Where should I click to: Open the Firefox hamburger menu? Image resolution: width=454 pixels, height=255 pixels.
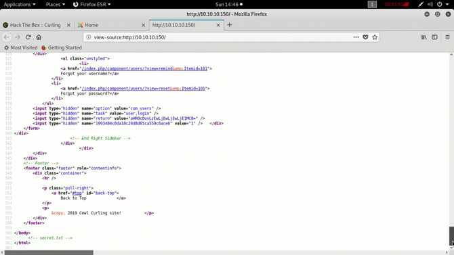pos(447,37)
